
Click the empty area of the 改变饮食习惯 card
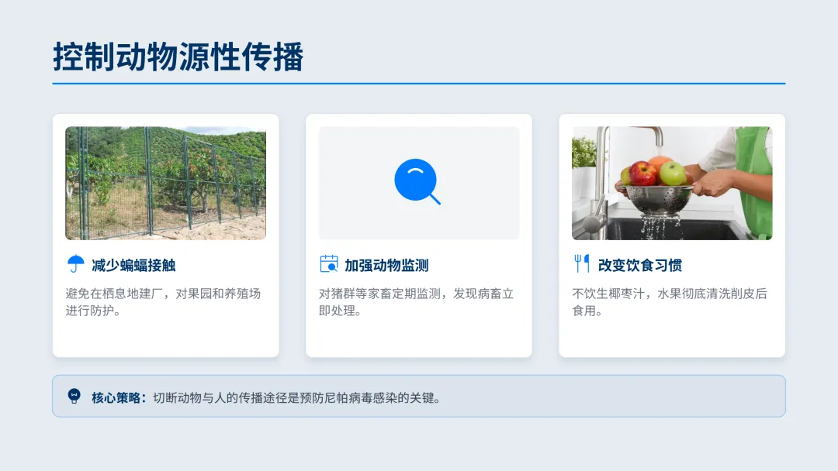pos(672,337)
